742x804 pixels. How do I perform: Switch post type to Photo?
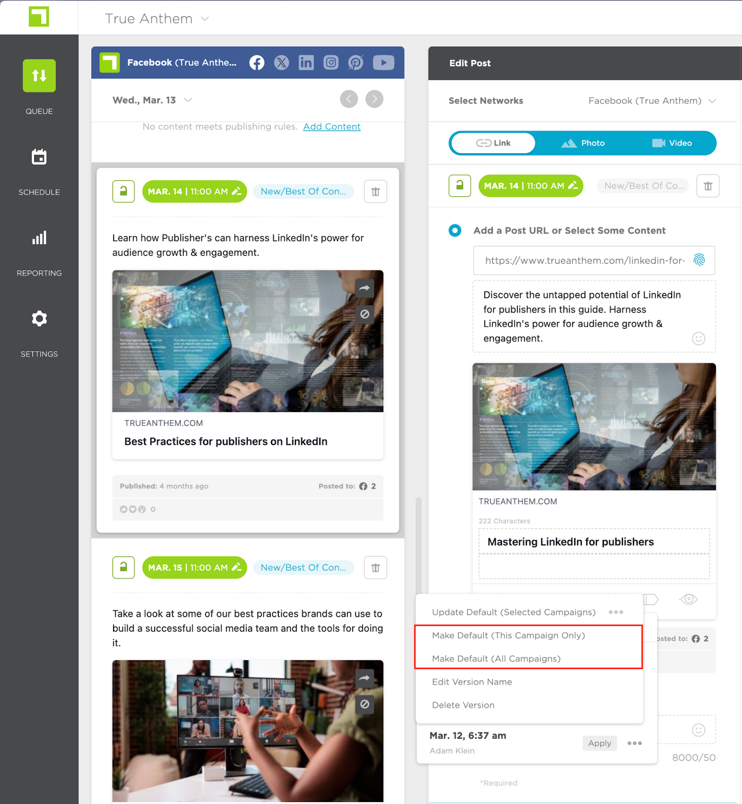coord(583,143)
